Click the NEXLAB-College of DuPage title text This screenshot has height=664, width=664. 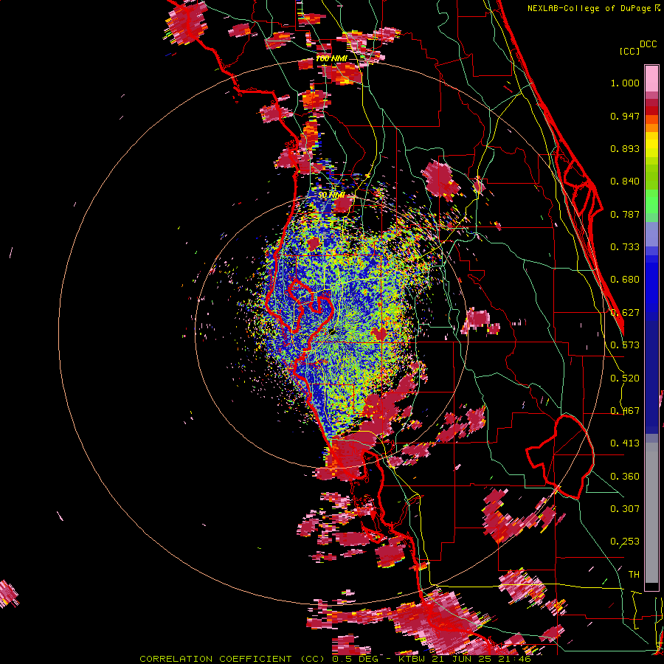pos(590,8)
